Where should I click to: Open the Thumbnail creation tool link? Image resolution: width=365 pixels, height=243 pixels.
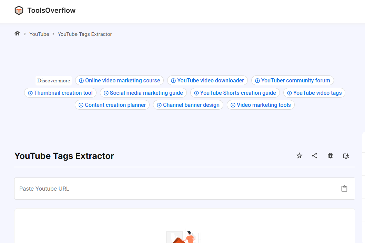(x=60, y=93)
